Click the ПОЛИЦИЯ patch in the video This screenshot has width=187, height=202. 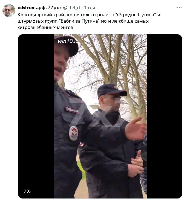[72, 110]
